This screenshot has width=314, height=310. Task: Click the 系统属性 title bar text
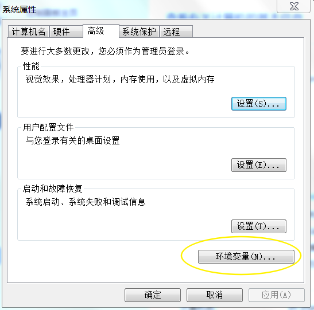pos(20,10)
